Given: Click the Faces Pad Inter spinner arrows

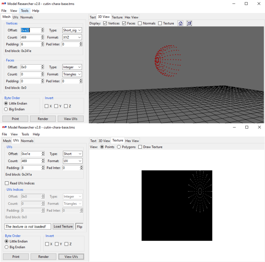Looking at the screenshot, I should click(x=81, y=81).
